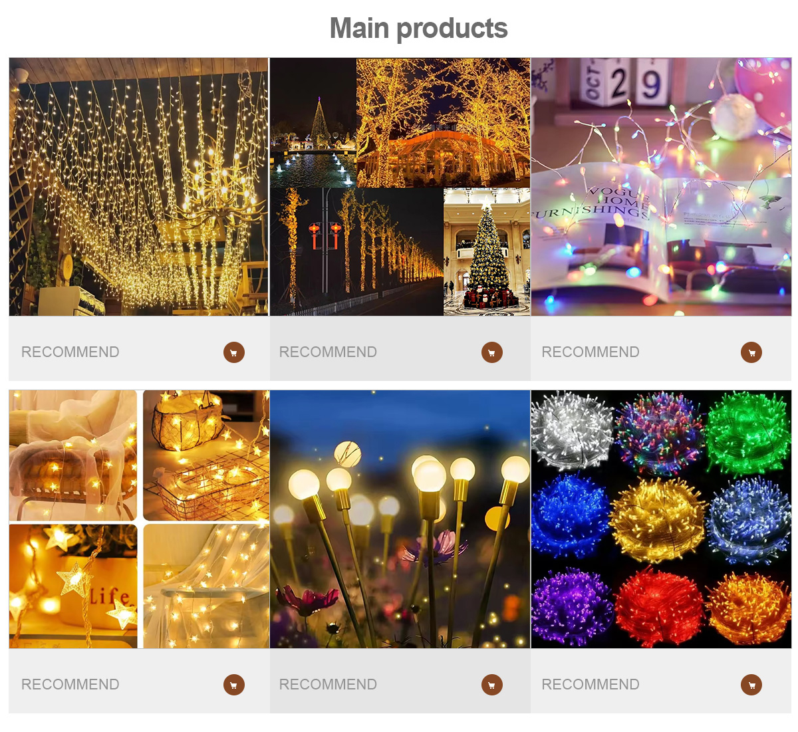798x732 pixels.
Task: Click the cart icon under tree lights collage
Action: pyautogui.click(x=492, y=352)
